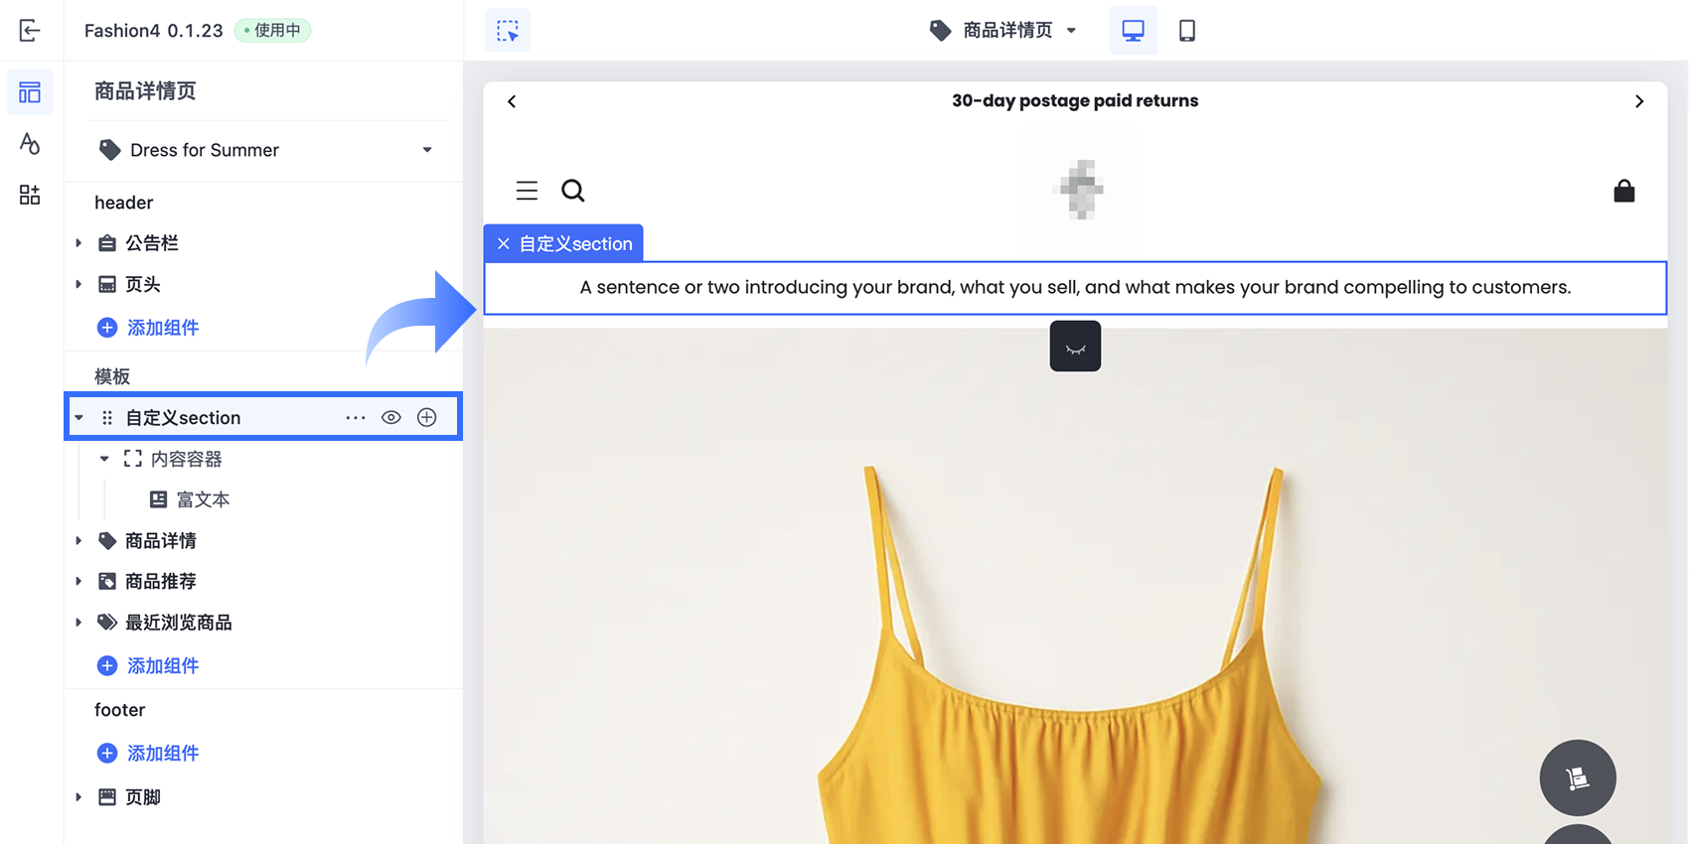Select the 商品推荐 section row
The image size is (1689, 844).
[x=263, y=582]
